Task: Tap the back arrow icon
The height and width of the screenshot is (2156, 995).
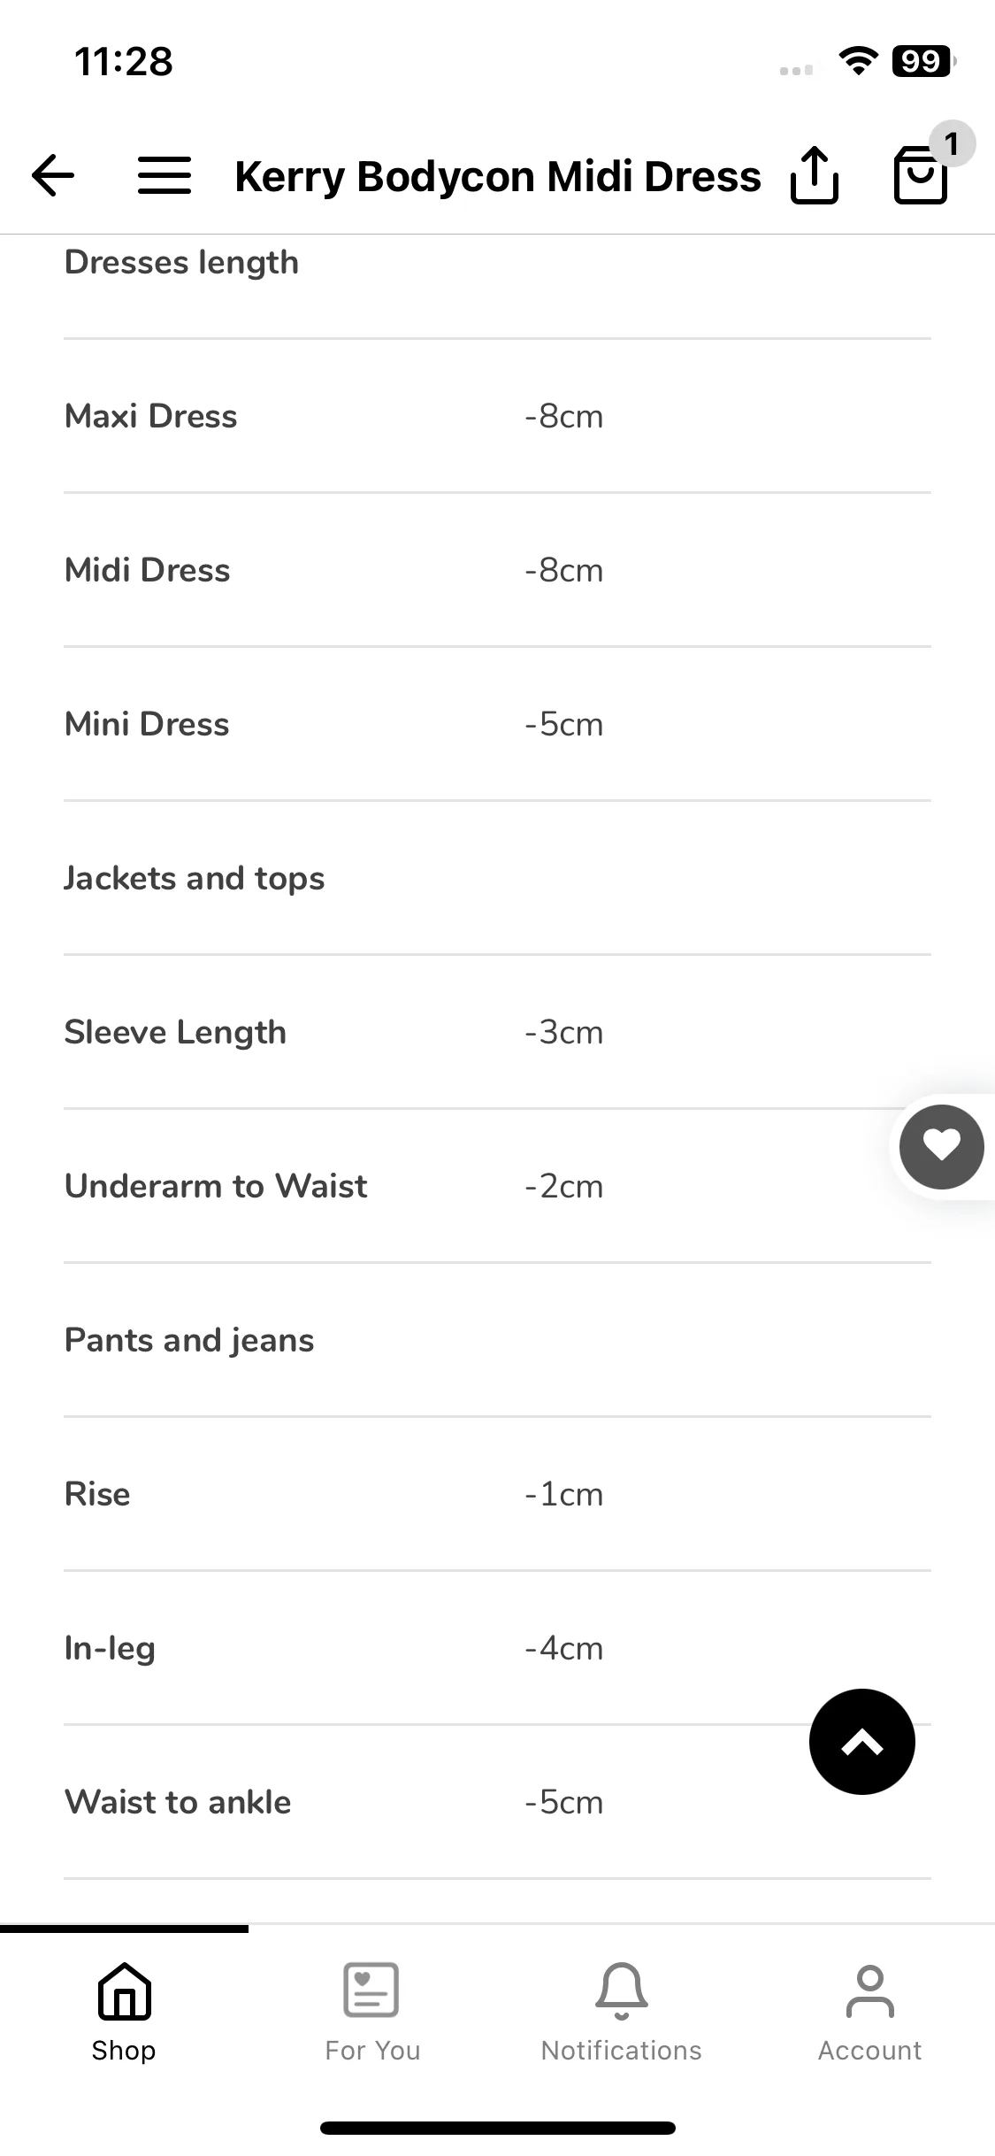Action: (53, 175)
